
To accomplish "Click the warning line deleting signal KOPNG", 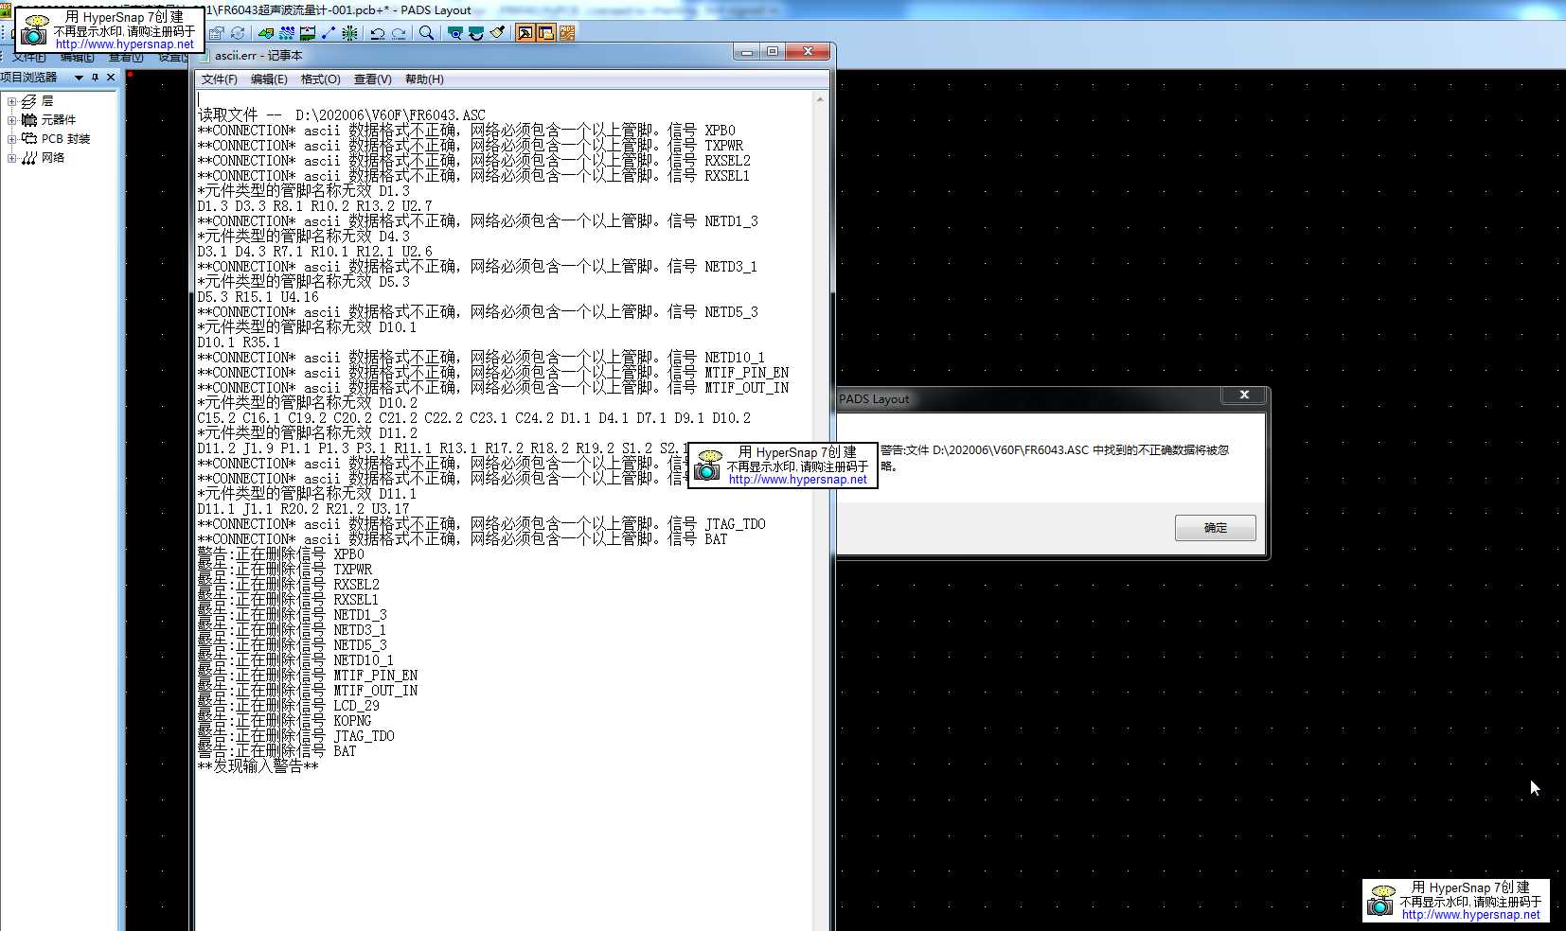I will [284, 721].
